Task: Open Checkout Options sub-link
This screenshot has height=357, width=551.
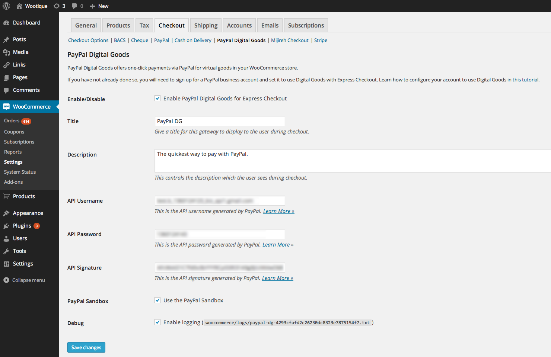Action: pos(88,40)
